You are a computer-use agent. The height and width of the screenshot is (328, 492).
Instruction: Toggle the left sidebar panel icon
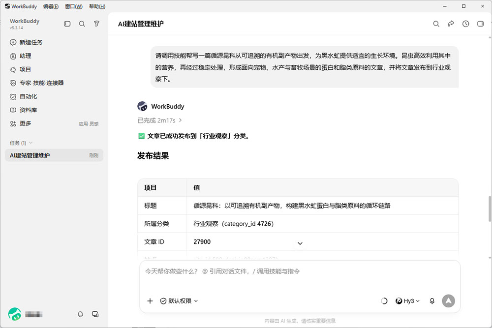pyautogui.click(x=67, y=24)
